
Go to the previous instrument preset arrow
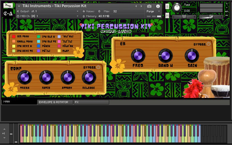[x=136, y=6]
